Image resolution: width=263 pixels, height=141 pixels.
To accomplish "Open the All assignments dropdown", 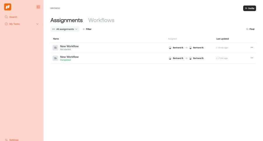I will tap(65, 29).
